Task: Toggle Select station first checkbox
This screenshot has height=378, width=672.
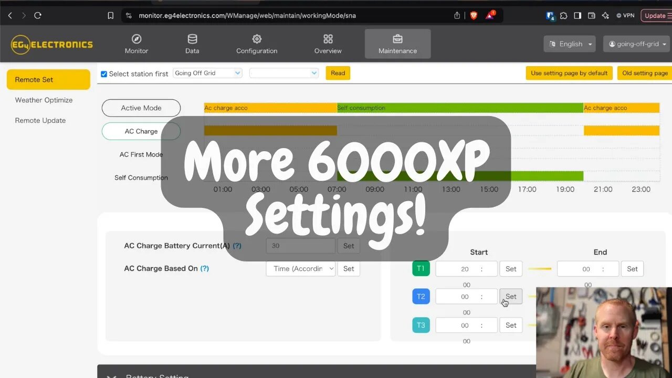Action: click(104, 74)
